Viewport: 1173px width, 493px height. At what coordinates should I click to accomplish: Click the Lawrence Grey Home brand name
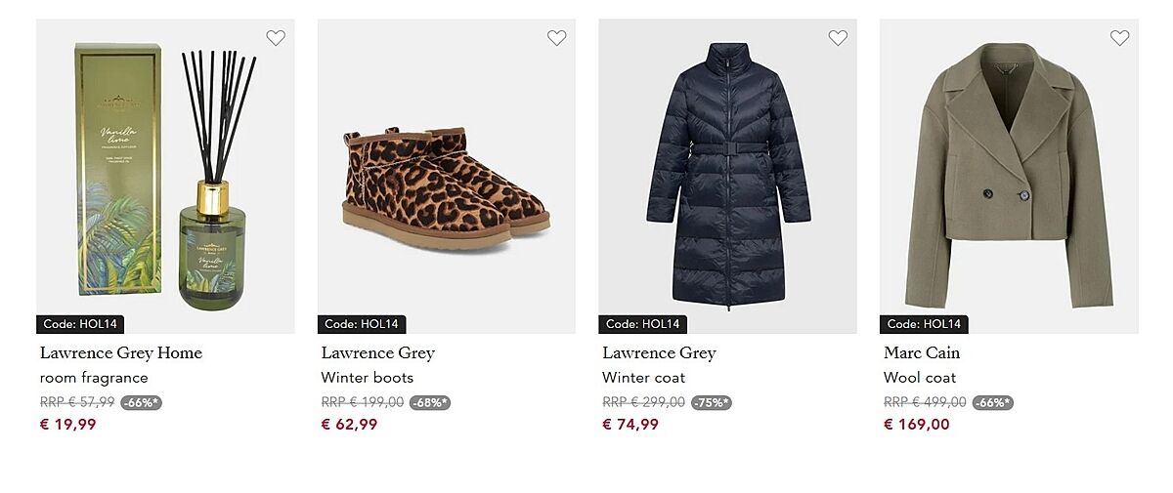121,352
